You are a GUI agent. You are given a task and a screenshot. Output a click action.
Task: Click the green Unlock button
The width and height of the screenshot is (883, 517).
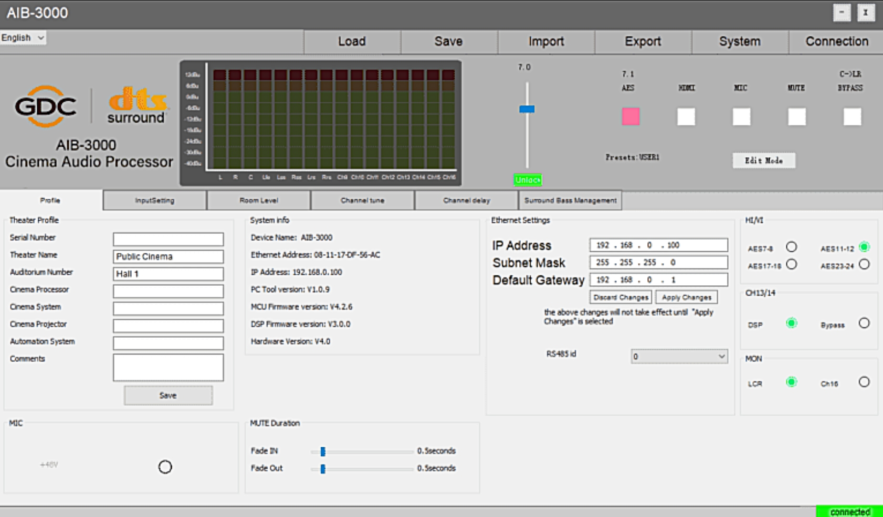pos(528,180)
